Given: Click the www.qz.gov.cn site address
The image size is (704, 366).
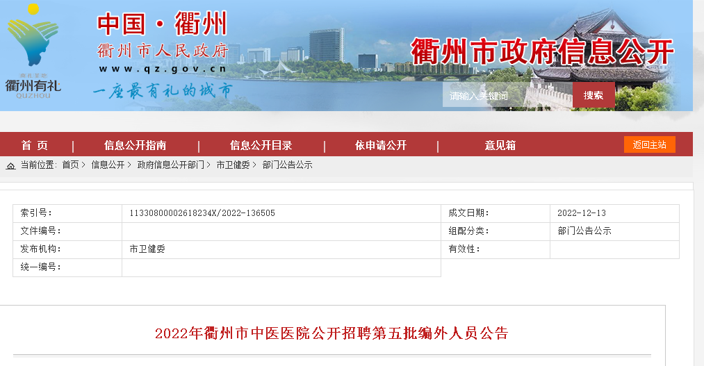Looking at the screenshot, I should coord(163,69).
